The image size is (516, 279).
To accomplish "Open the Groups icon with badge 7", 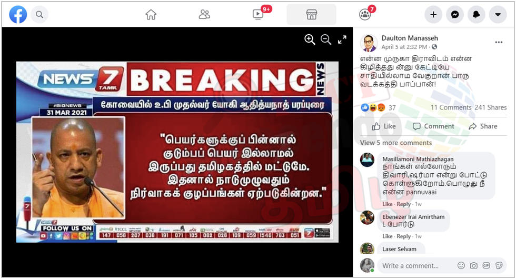I will (x=364, y=15).
